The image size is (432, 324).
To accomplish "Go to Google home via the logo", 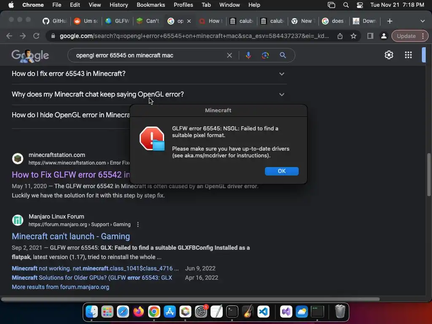I will click(x=30, y=56).
